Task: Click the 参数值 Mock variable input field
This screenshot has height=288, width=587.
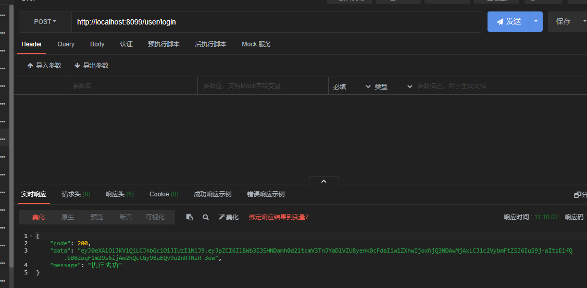Action: pos(263,86)
